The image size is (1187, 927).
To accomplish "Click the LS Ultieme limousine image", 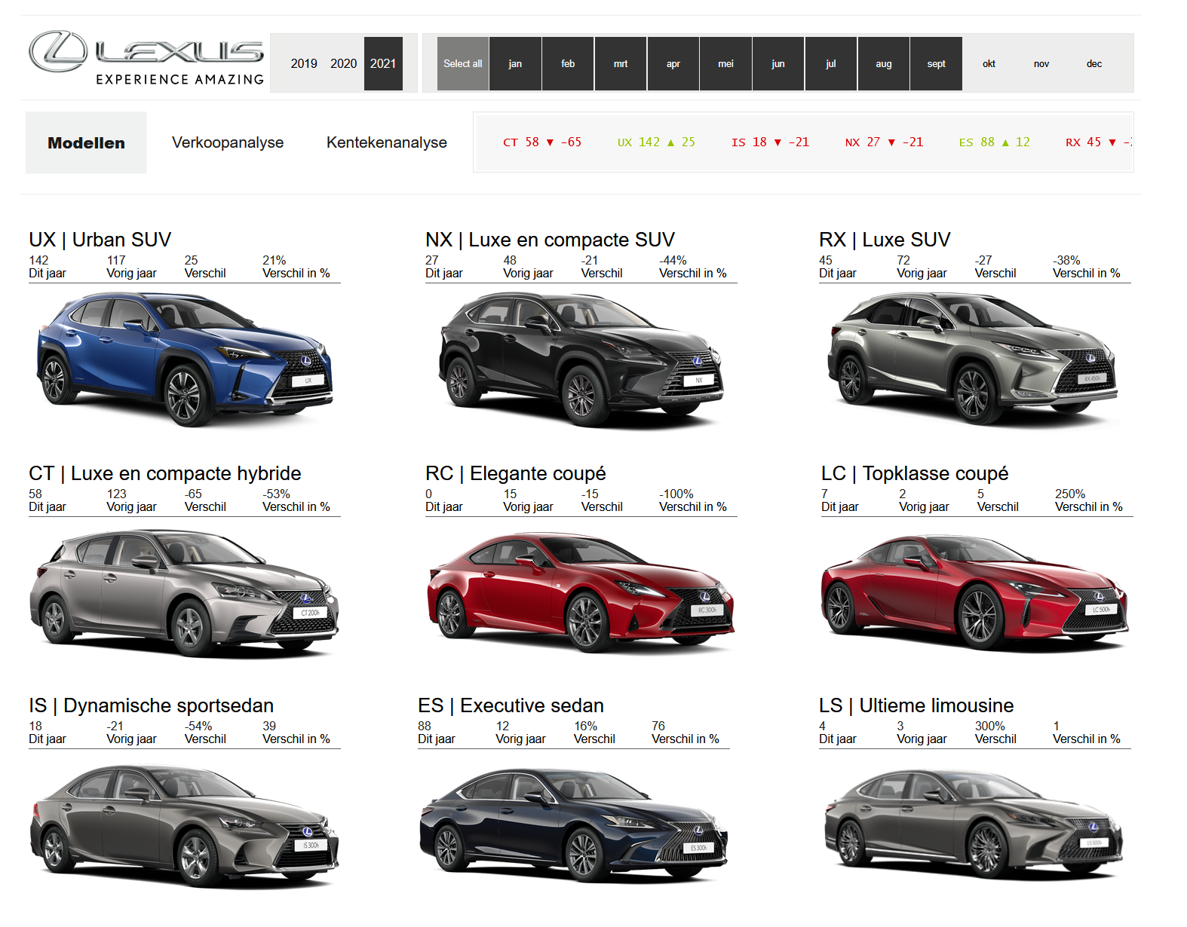I will [x=973, y=825].
